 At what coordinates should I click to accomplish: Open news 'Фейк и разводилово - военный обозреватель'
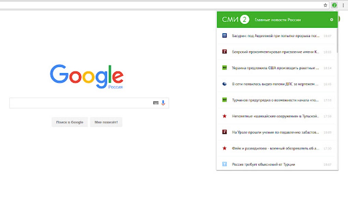click(276, 148)
